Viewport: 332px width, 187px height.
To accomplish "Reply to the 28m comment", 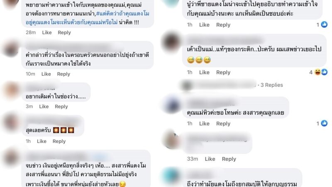I will pyautogui.click(x=64, y=32).
